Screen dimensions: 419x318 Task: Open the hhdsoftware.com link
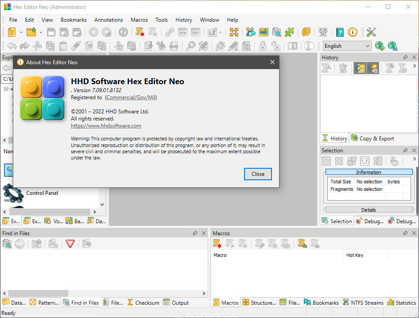coord(106,126)
